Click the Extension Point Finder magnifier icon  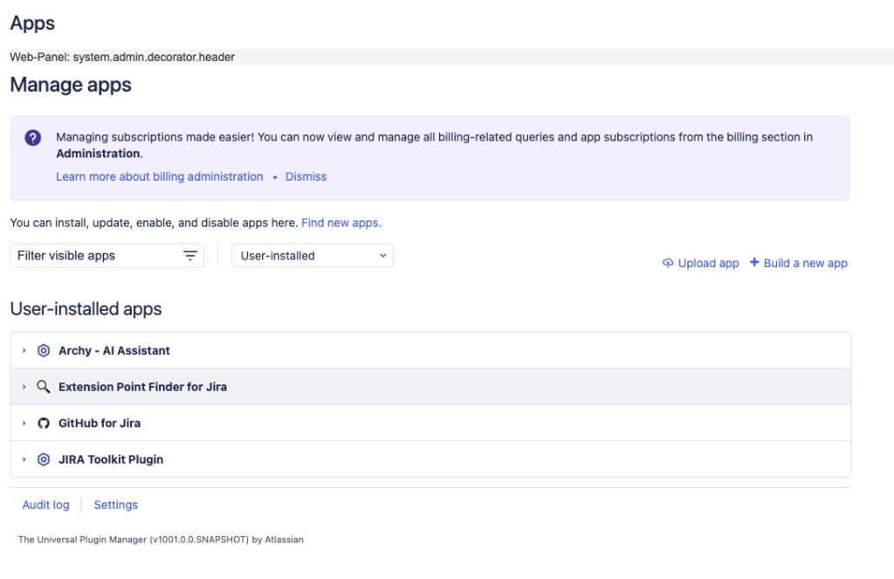[44, 387]
